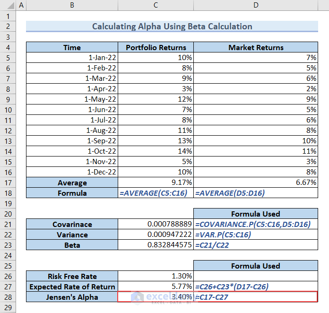The height and width of the screenshot is (313, 329).
Task: Click the =C21/C22 formula text
Action: click(212, 245)
